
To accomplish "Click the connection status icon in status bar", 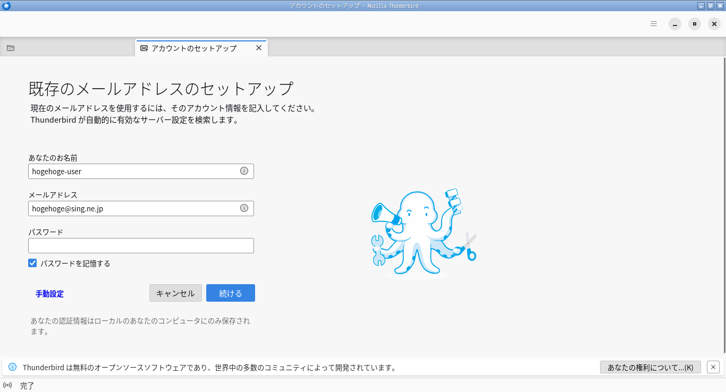I will click(x=7, y=385).
